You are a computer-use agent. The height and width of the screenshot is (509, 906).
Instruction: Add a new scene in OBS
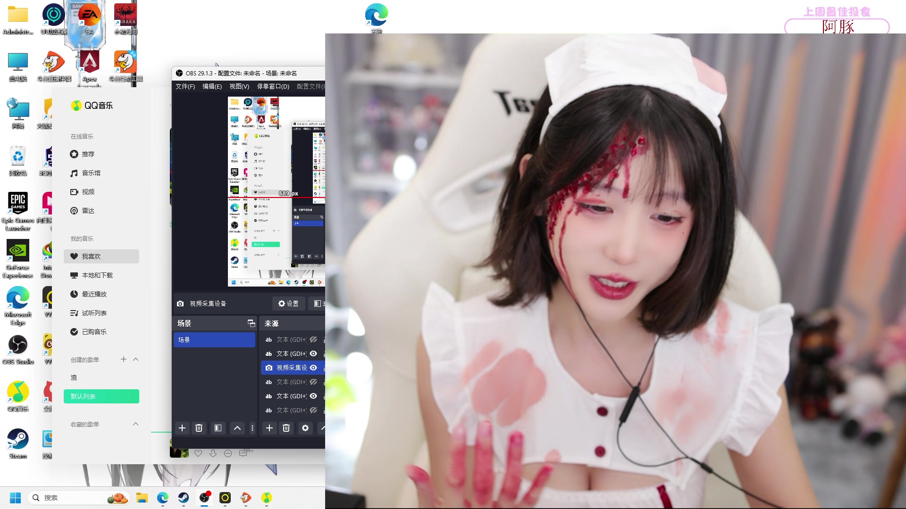(x=182, y=428)
